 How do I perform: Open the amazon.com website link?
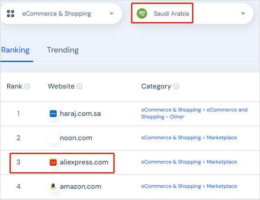pos(80,187)
